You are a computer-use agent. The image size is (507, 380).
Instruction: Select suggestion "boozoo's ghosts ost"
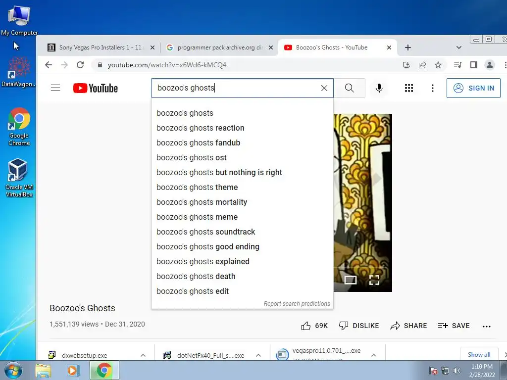[x=242, y=158]
